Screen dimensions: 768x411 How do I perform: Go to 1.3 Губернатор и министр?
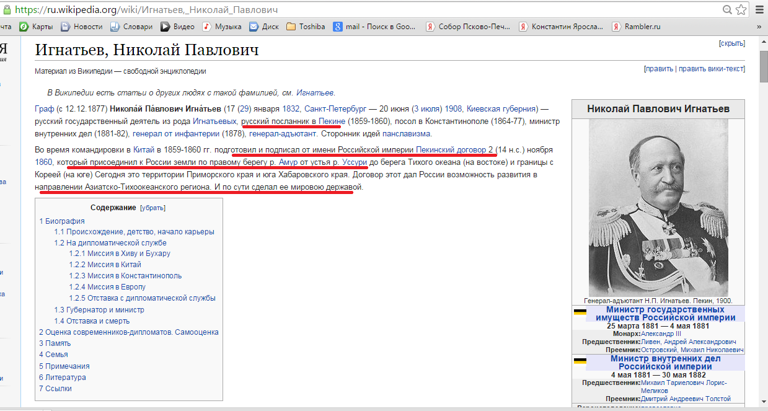tap(99, 309)
